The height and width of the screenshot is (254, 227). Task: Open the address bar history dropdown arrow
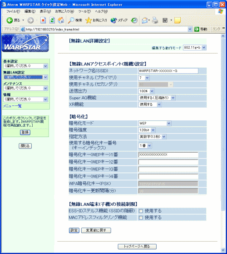coord(190,30)
